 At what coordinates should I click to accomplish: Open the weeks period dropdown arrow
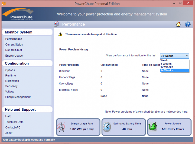coord(187,56)
